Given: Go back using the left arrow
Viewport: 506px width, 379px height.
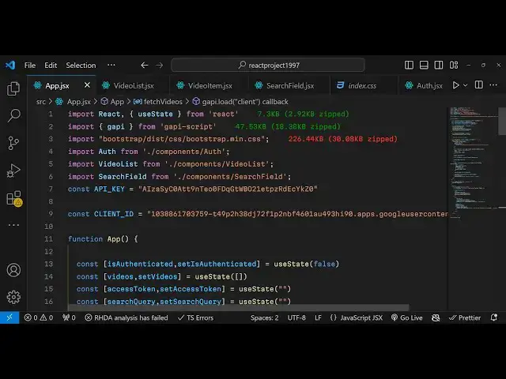Looking at the screenshot, I should click(x=144, y=65).
